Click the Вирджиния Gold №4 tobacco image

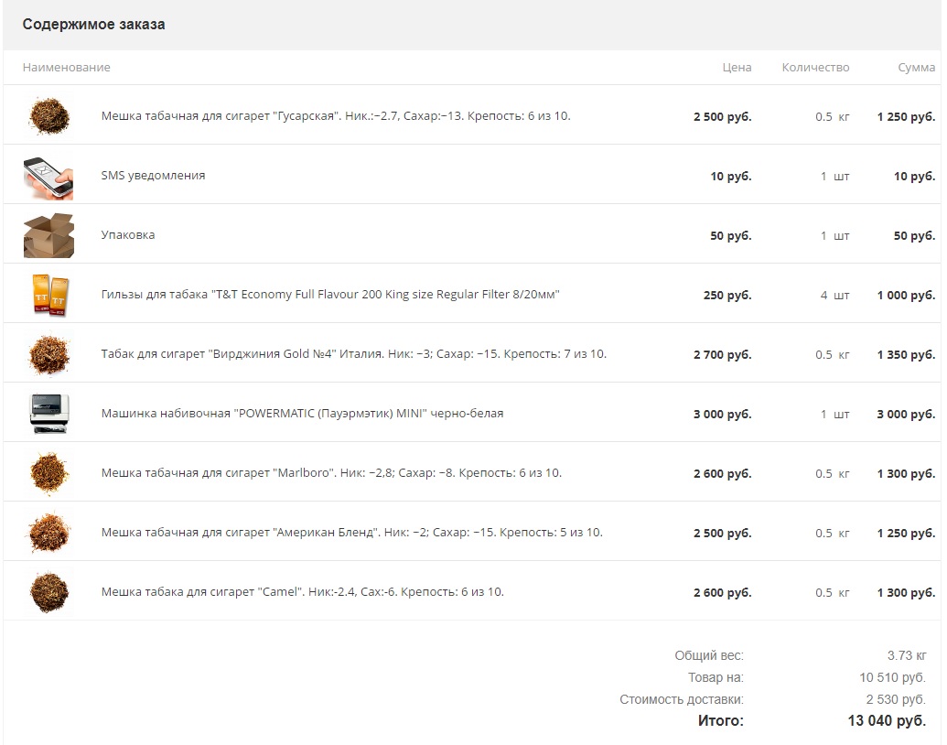(48, 354)
